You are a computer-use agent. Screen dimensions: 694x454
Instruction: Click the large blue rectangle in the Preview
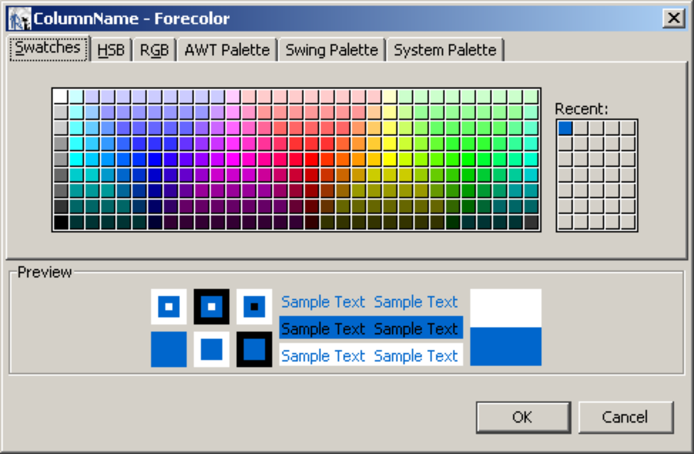pos(505,346)
